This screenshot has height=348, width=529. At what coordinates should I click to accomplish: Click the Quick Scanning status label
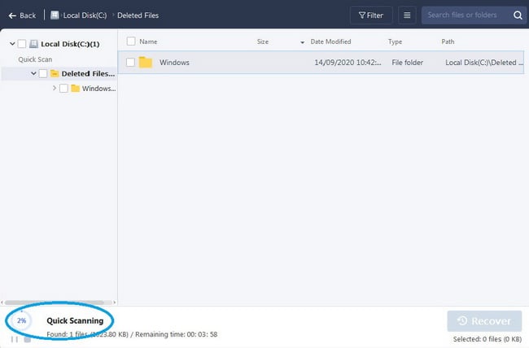point(75,320)
